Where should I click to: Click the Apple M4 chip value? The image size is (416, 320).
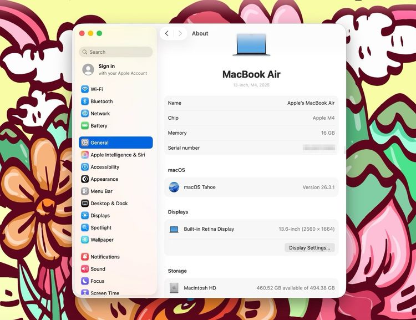323,118
